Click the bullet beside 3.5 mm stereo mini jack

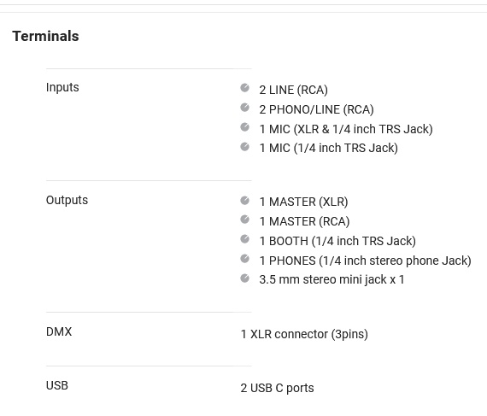pos(244,278)
